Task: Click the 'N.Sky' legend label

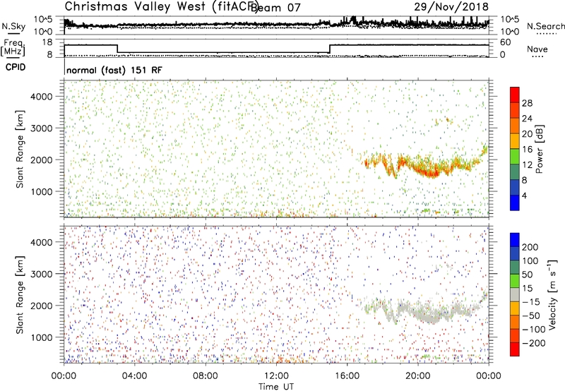Action: (13, 26)
